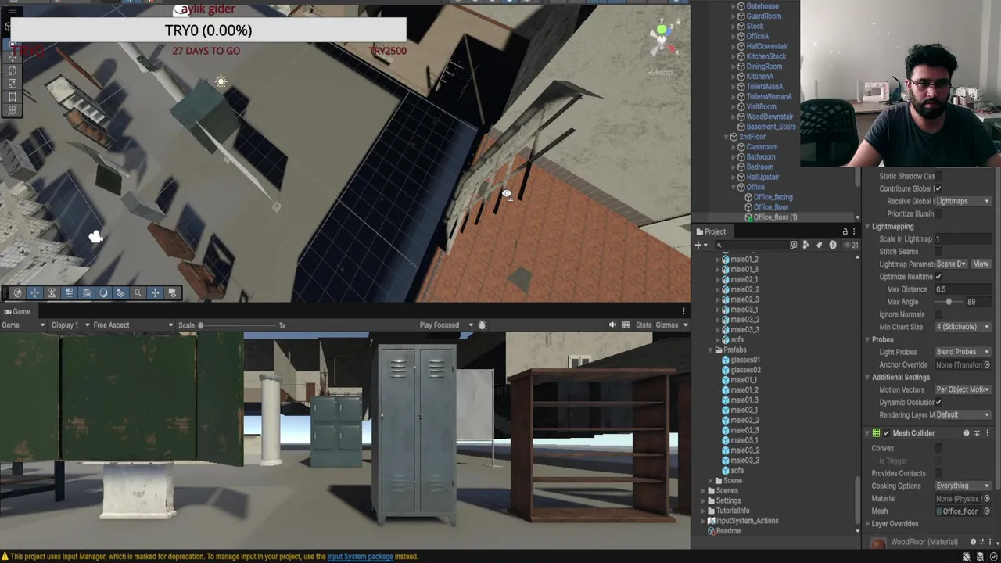Open Mesh Collider preset settings icon

click(x=977, y=433)
